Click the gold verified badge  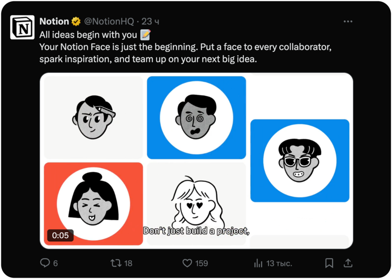click(76, 21)
